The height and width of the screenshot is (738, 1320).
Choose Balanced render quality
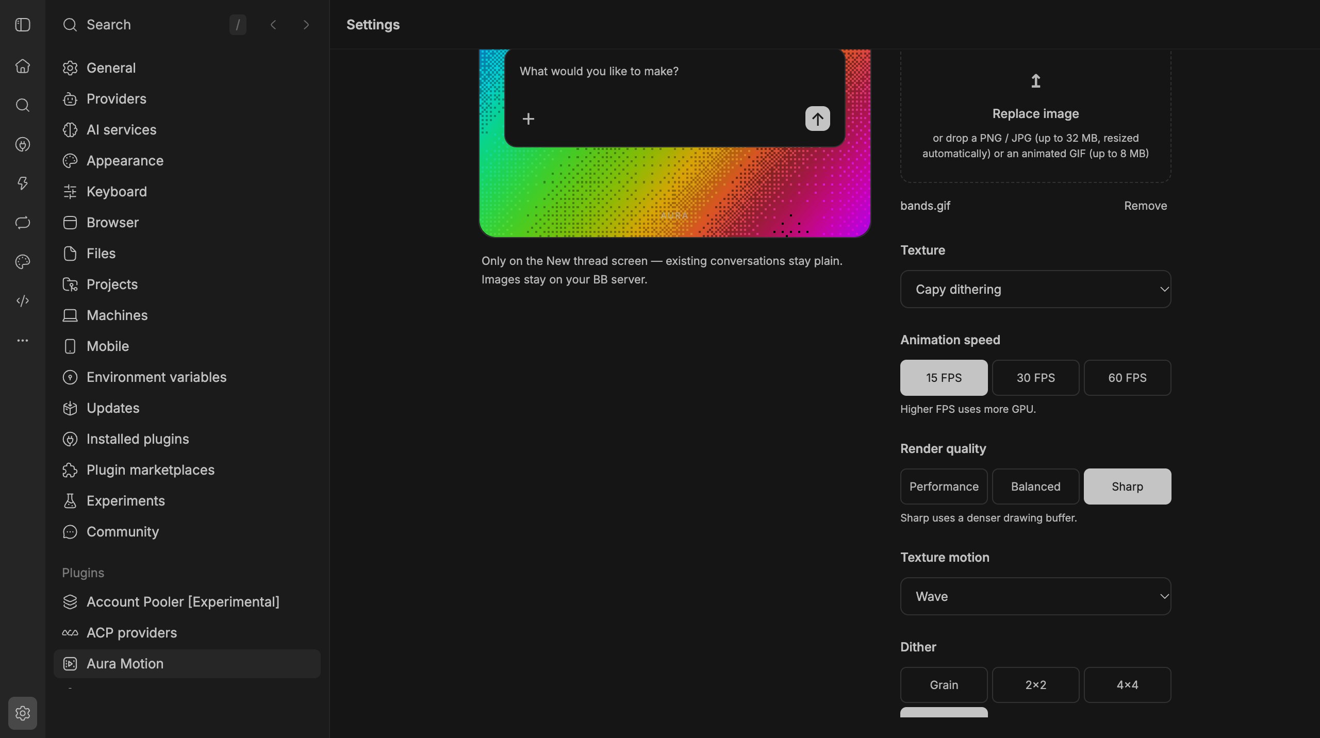[x=1036, y=487]
